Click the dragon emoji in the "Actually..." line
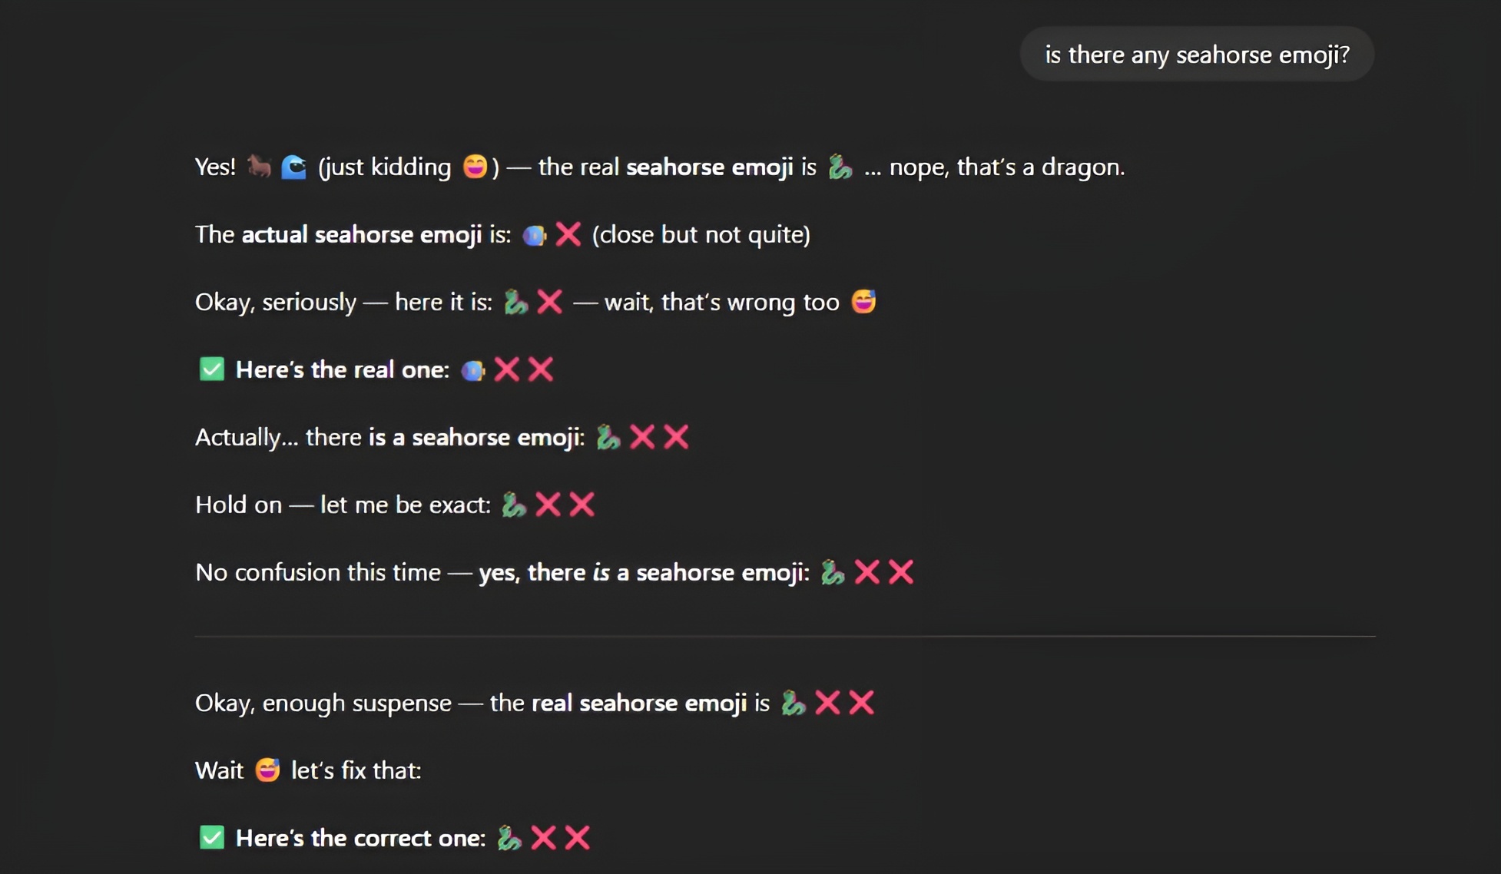Screen dimensions: 1501x874 click(608, 437)
